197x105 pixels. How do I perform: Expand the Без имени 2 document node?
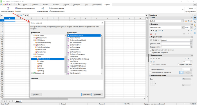[x=32, y=73]
